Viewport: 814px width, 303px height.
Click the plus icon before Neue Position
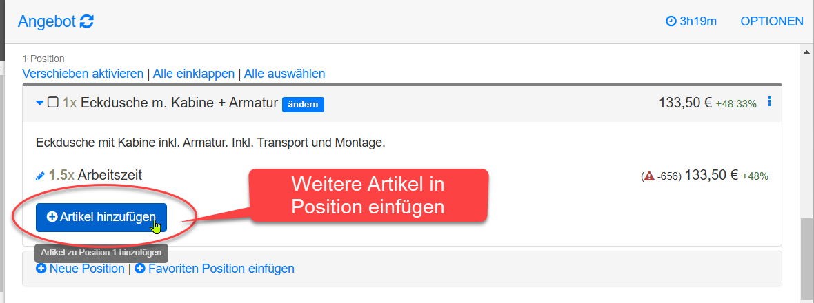click(x=41, y=269)
